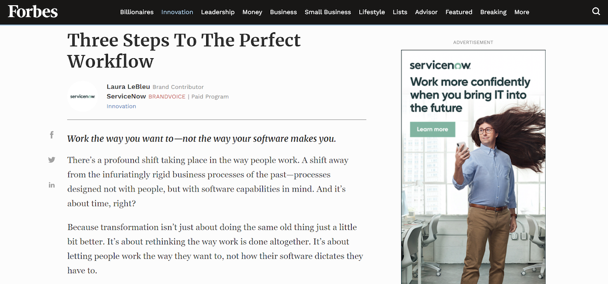
Task: Open the search magnifier icon
Action: pyautogui.click(x=596, y=12)
